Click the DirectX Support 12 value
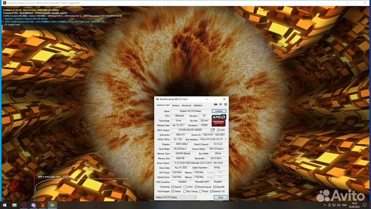 click(218, 144)
